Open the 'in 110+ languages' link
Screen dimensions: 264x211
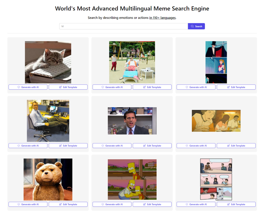coord(162,18)
